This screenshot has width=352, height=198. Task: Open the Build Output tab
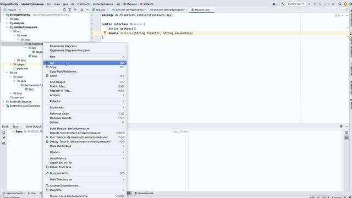click(34, 127)
